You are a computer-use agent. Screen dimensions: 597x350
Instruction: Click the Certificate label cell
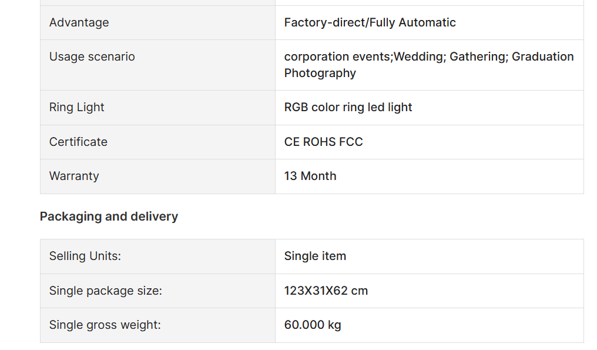157,142
